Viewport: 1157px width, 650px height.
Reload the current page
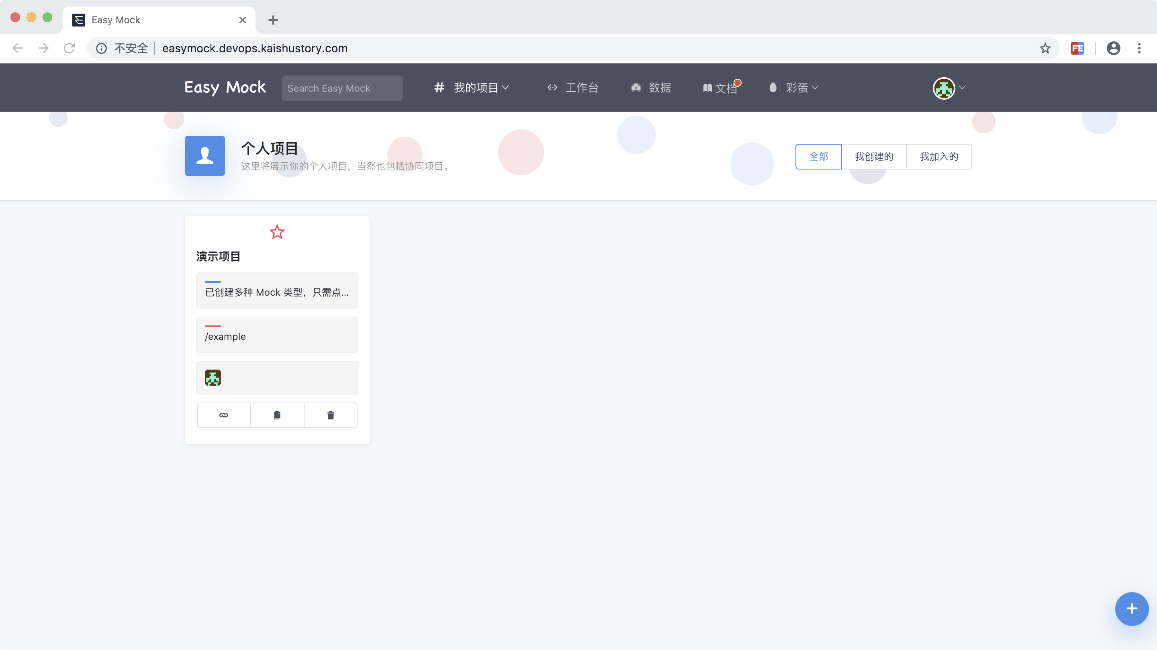coord(69,48)
